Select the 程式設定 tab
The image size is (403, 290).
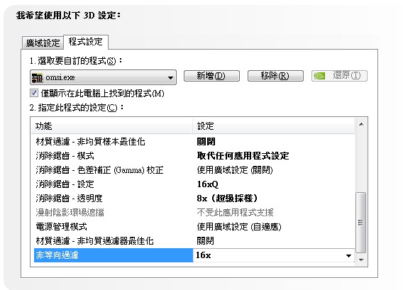pos(86,42)
